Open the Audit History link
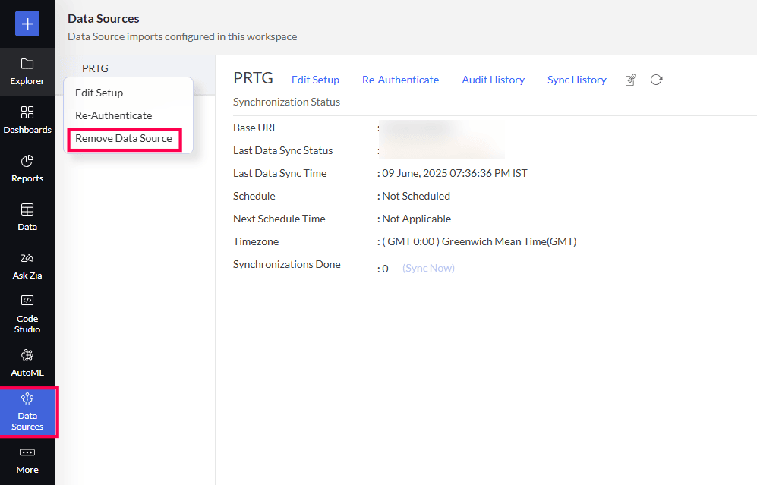 (493, 80)
